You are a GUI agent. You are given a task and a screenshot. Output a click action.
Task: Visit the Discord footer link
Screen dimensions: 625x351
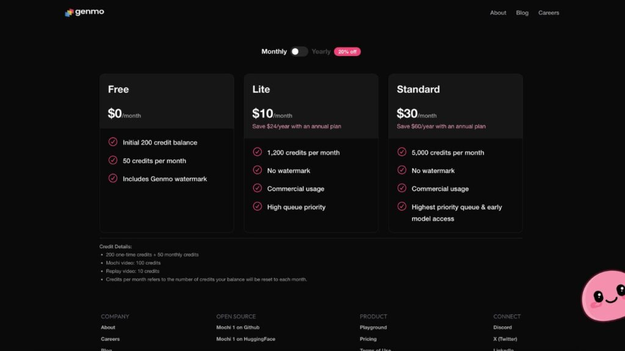pyautogui.click(x=502, y=328)
